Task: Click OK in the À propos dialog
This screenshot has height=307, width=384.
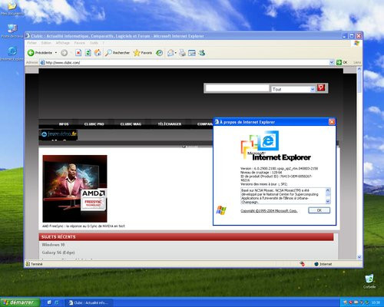Action: coord(319,210)
